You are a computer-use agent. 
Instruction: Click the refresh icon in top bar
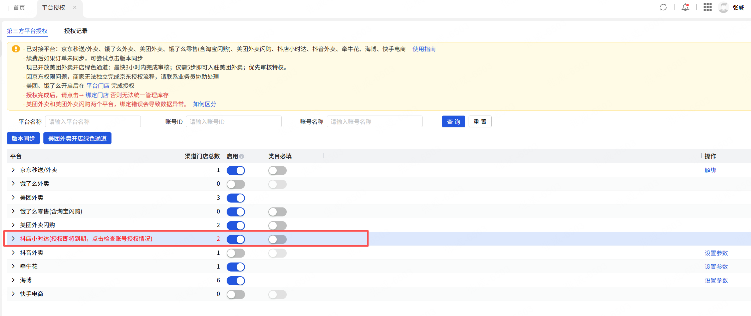[663, 7]
